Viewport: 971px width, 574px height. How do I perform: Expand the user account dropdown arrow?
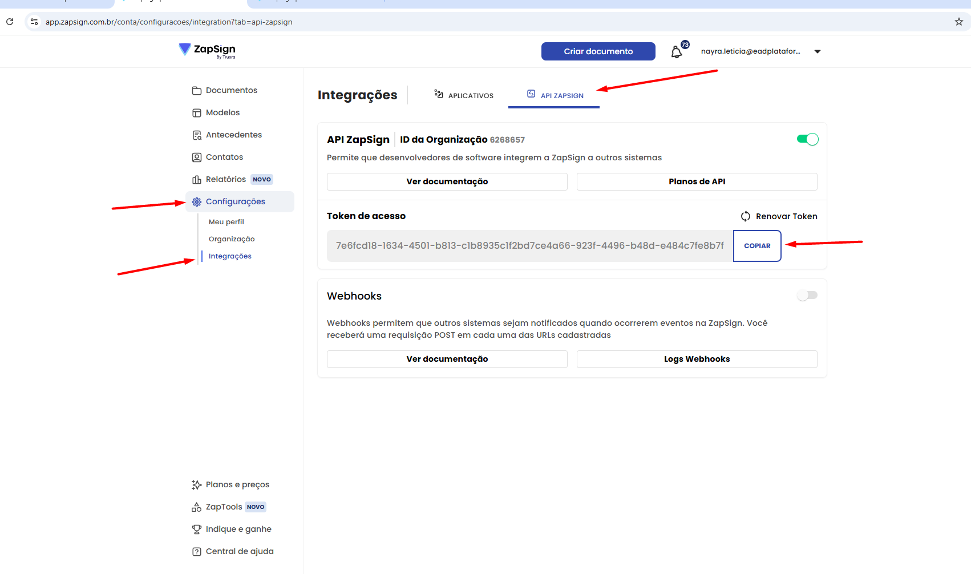(x=818, y=51)
